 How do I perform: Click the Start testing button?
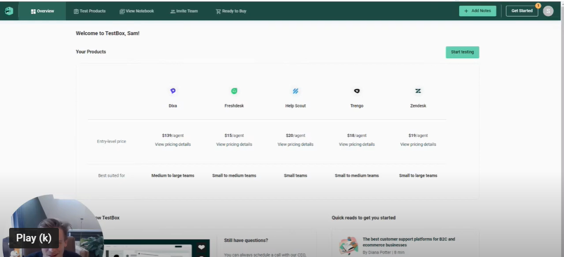pyautogui.click(x=462, y=52)
